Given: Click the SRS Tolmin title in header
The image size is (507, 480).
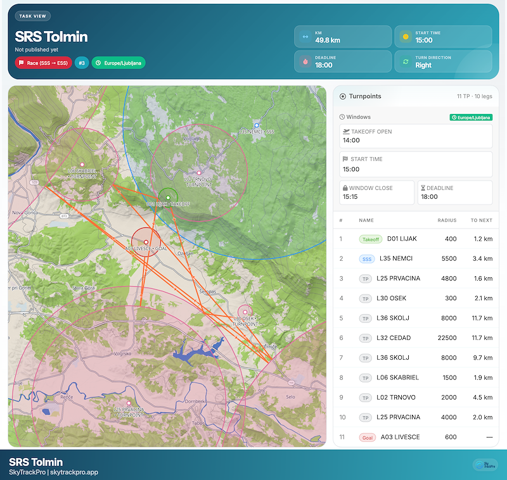Looking at the screenshot, I should [x=51, y=37].
